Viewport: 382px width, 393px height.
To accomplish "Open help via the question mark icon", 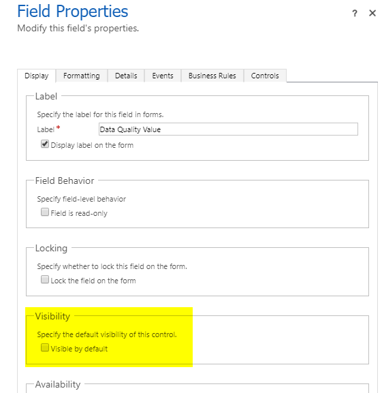I will [355, 14].
